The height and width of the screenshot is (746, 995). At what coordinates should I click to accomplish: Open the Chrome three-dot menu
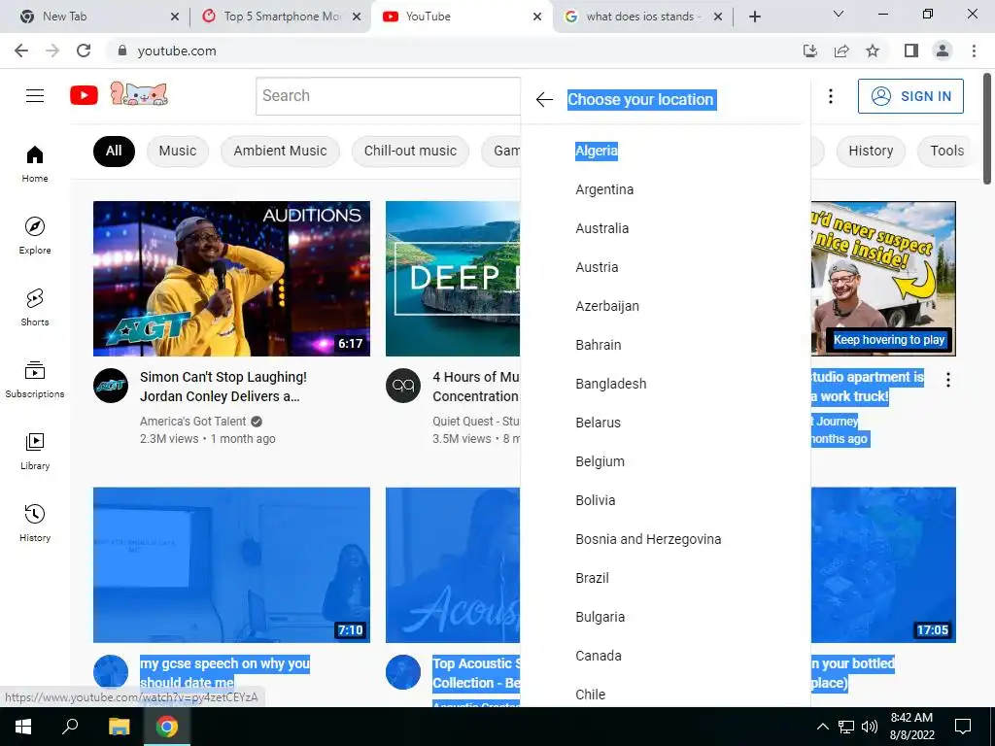pyautogui.click(x=974, y=51)
